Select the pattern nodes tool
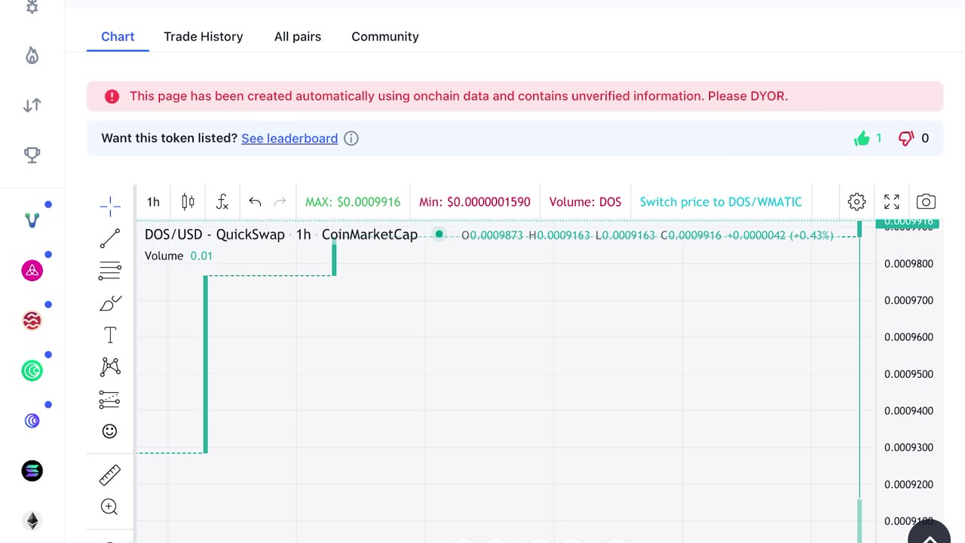This screenshot has width=965, height=543. click(110, 367)
